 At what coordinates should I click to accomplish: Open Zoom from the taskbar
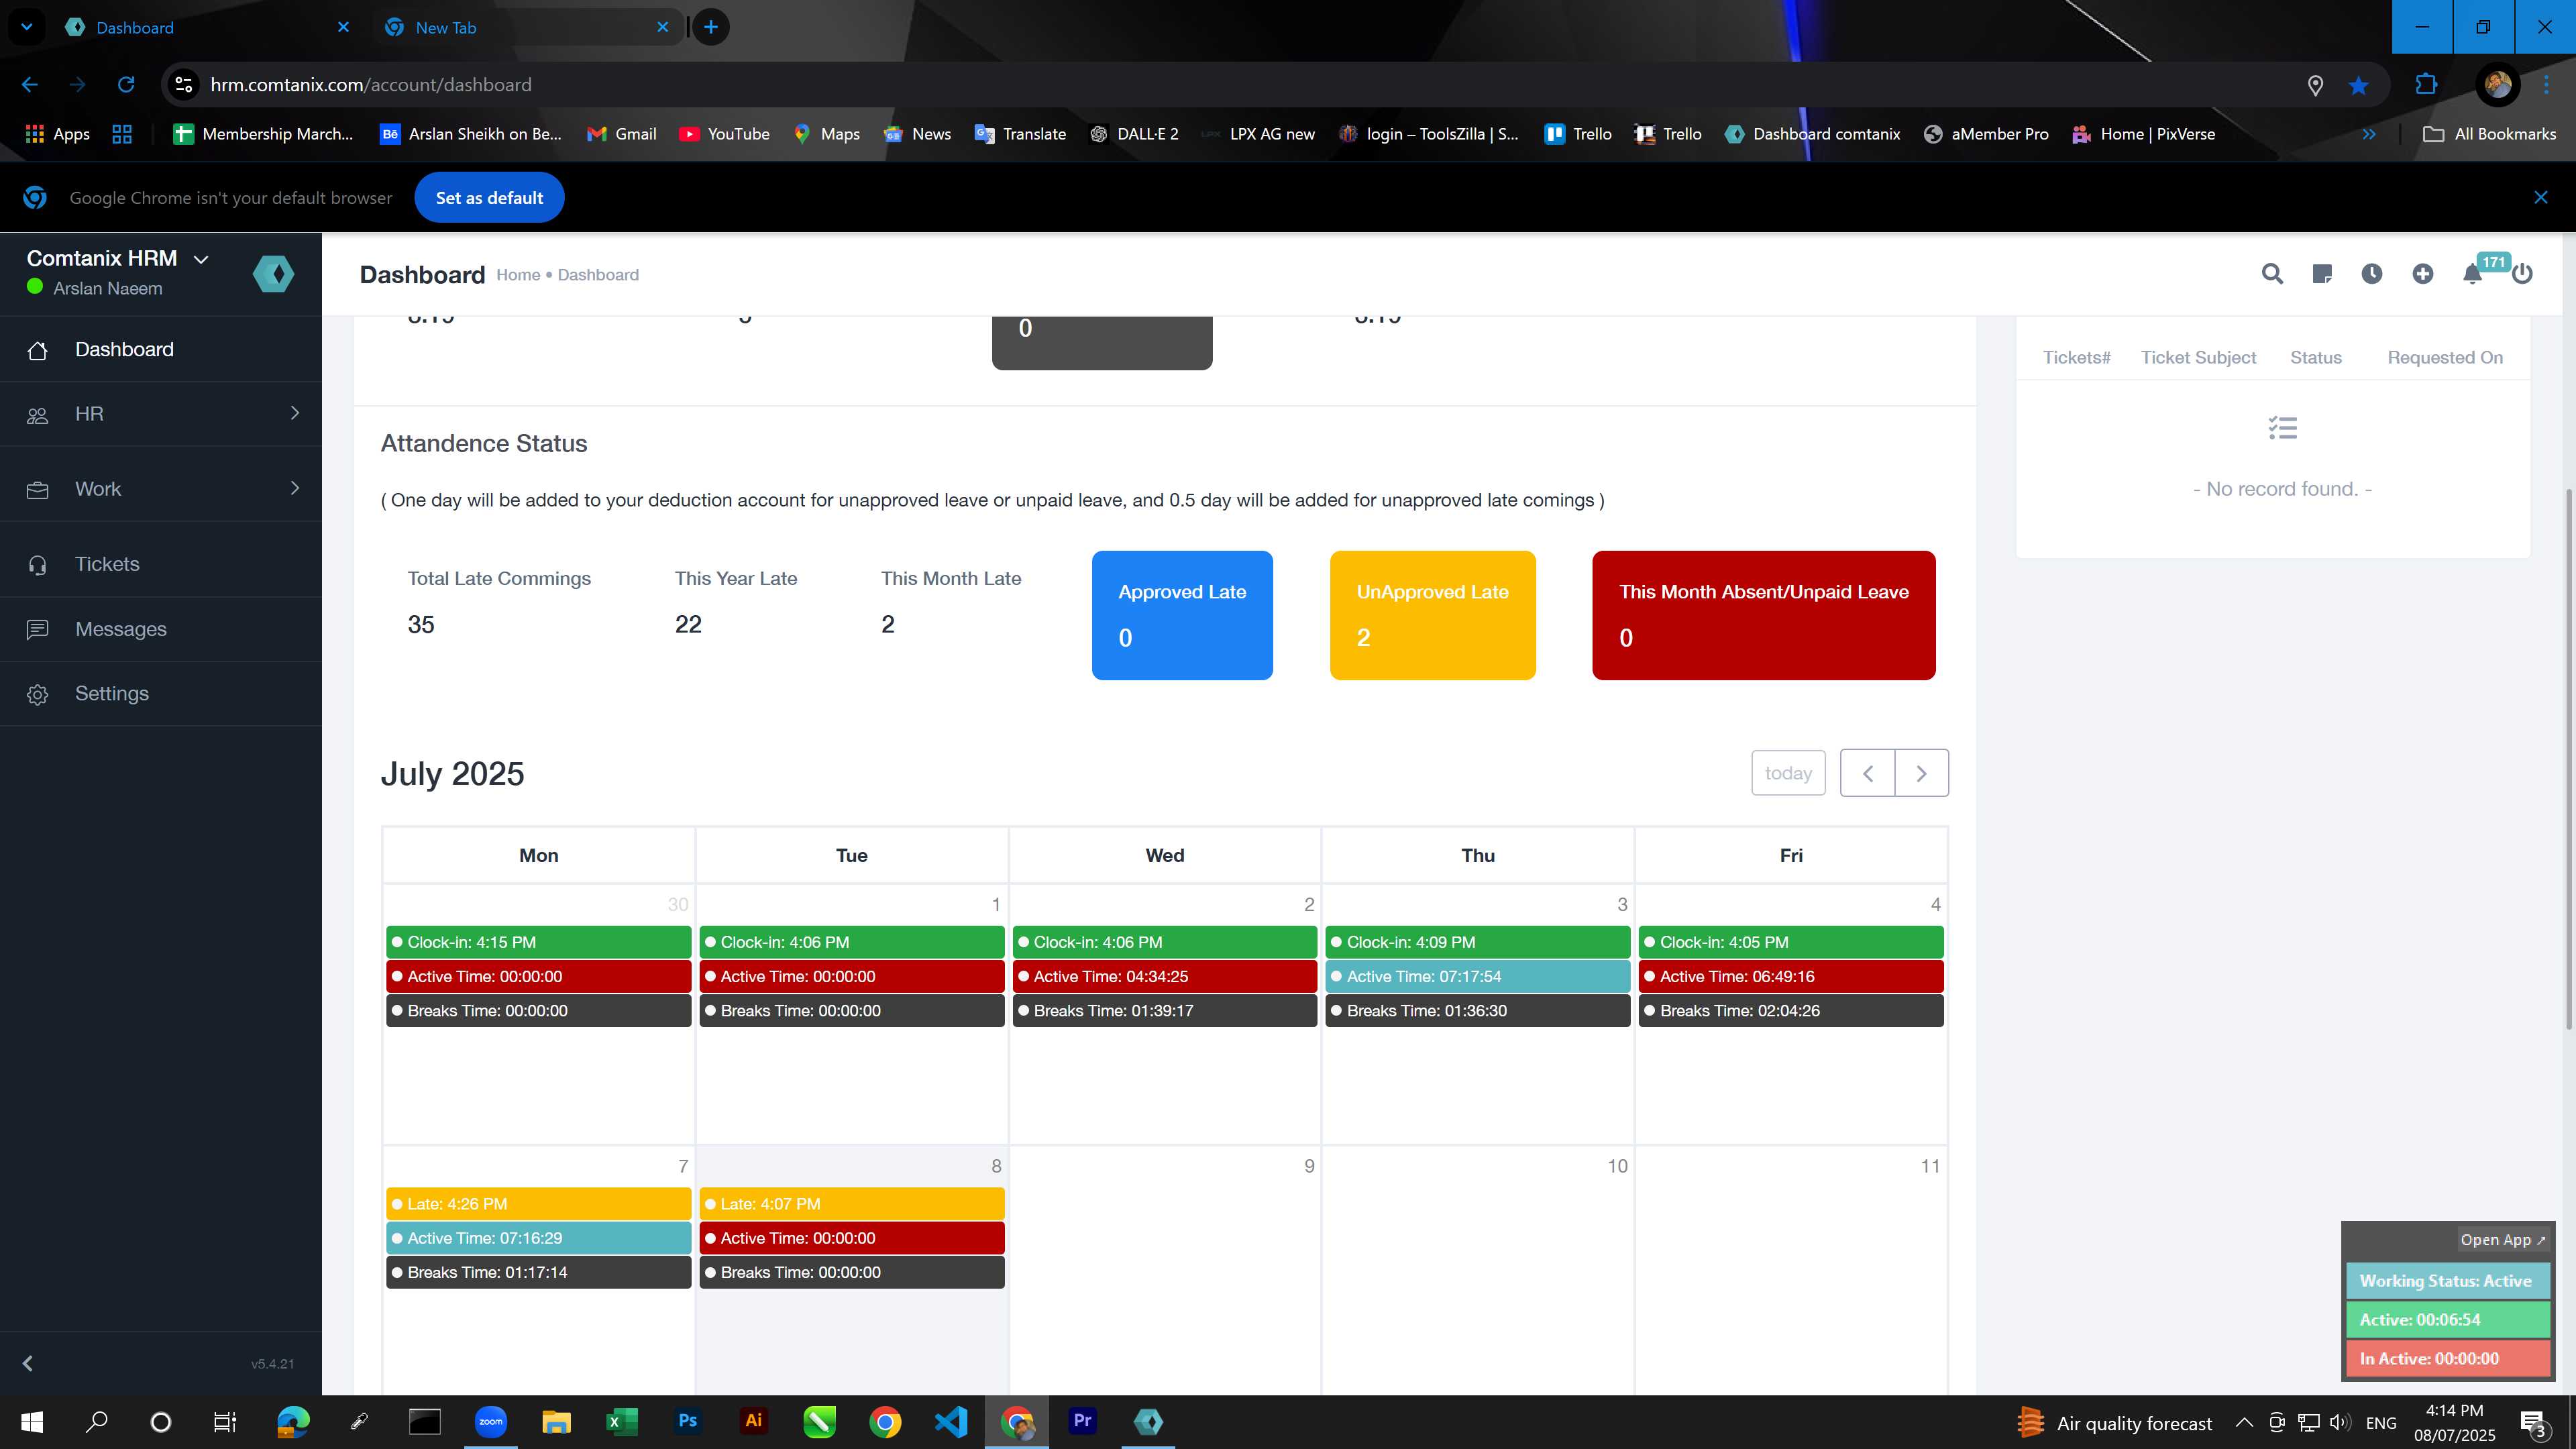(x=490, y=1421)
